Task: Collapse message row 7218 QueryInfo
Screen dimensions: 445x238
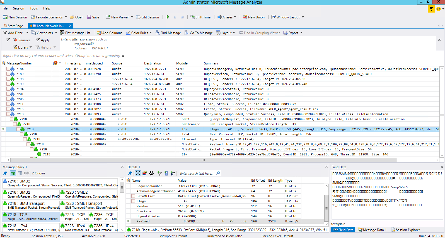Action: (x=8, y=114)
